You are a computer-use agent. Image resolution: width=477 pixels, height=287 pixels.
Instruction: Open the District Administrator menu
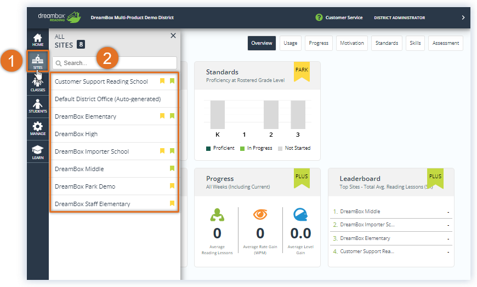point(400,17)
